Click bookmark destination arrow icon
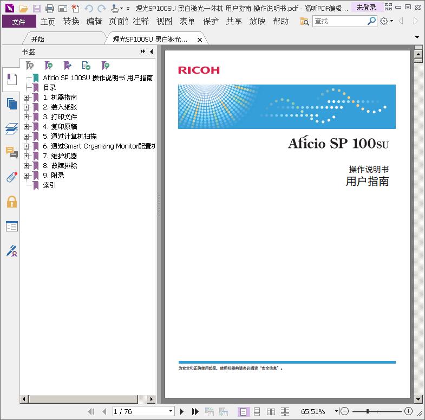The height and width of the screenshot is (420, 425). [x=67, y=66]
